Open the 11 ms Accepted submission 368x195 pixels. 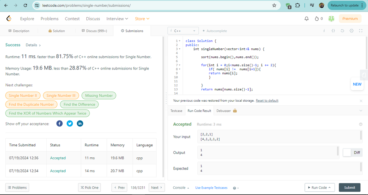tap(58, 158)
